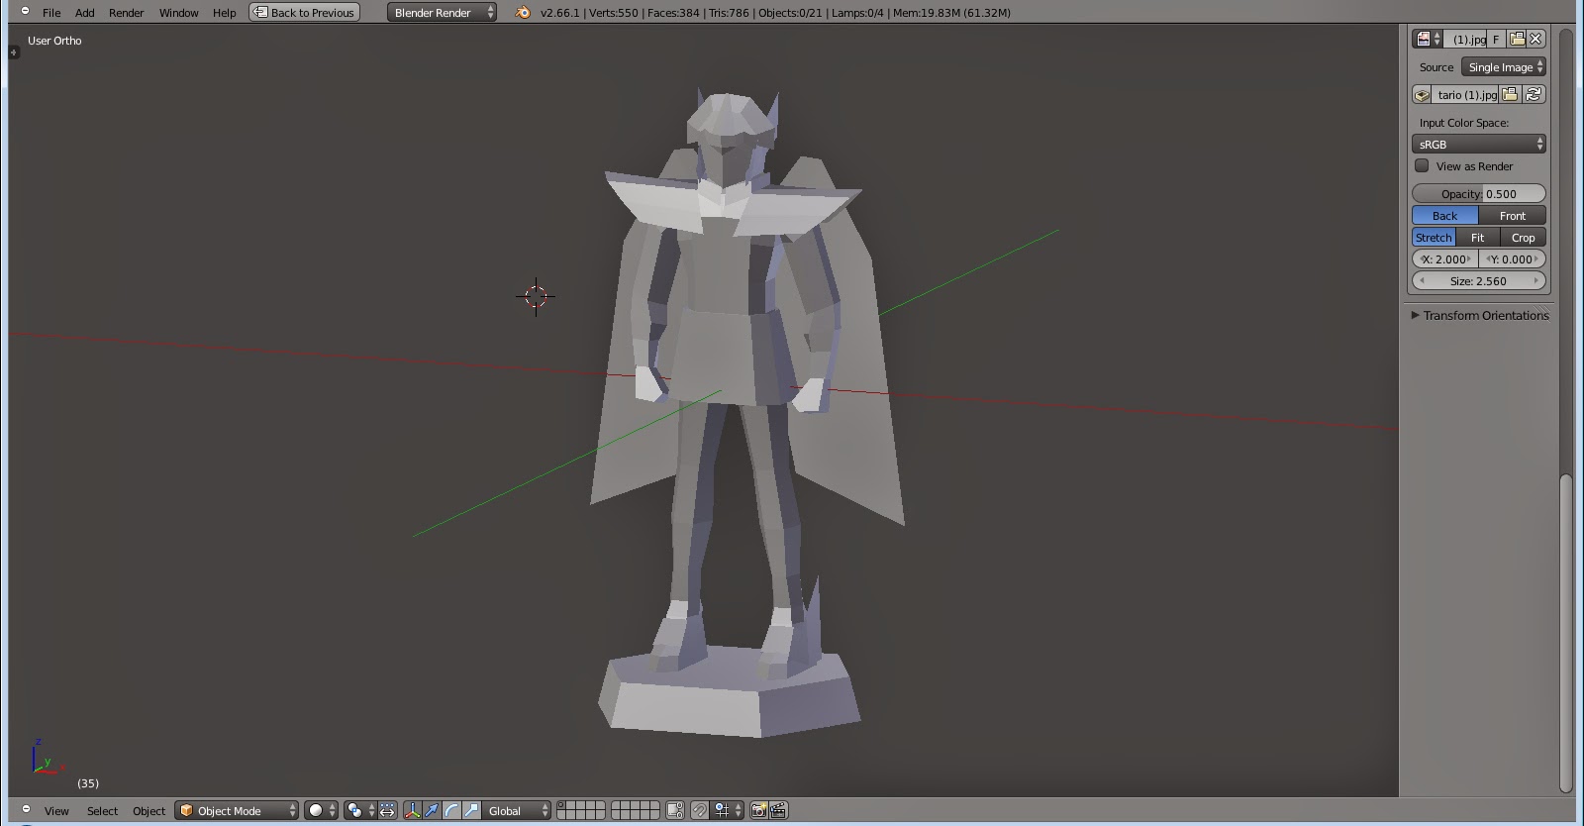Image resolution: width=1584 pixels, height=826 pixels.
Task: Click the Size 2.560 slider field
Action: tap(1478, 281)
